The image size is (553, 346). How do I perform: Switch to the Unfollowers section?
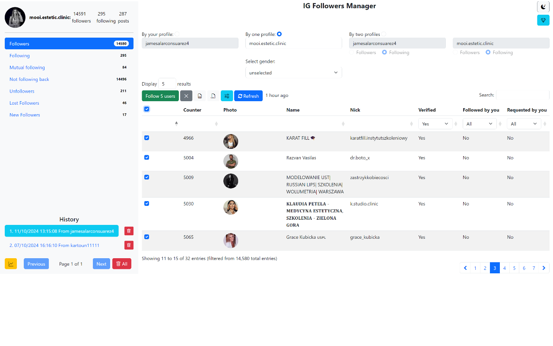coord(22,91)
